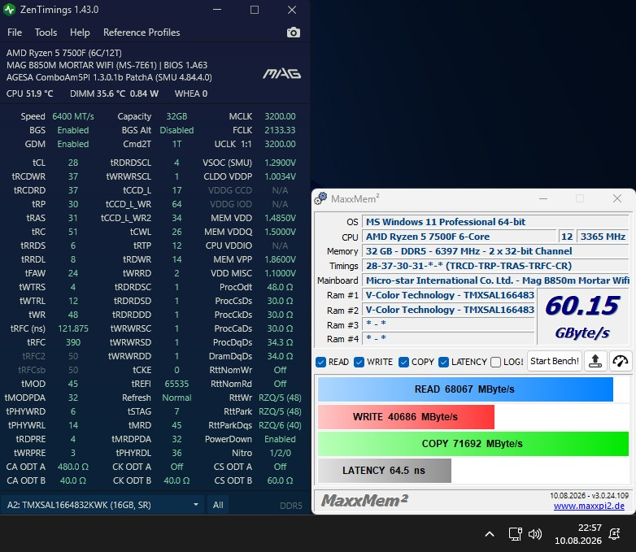Click the CA ODT A value 480.0 Ω
The height and width of the screenshot is (552, 636).
click(73, 467)
